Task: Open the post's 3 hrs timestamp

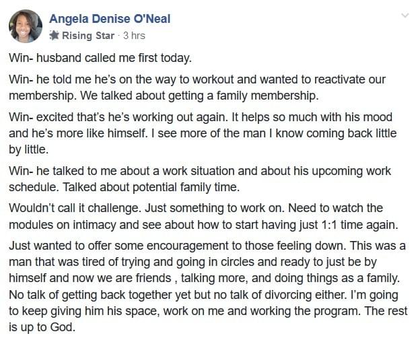Action: (x=133, y=36)
